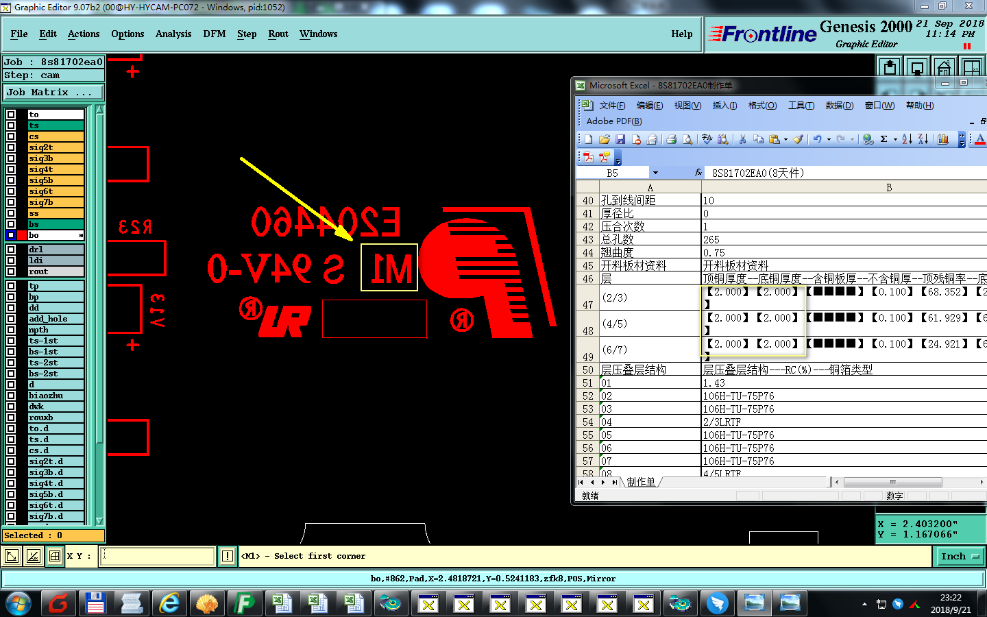Show hidden system tray icons arrow

pos(864,604)
